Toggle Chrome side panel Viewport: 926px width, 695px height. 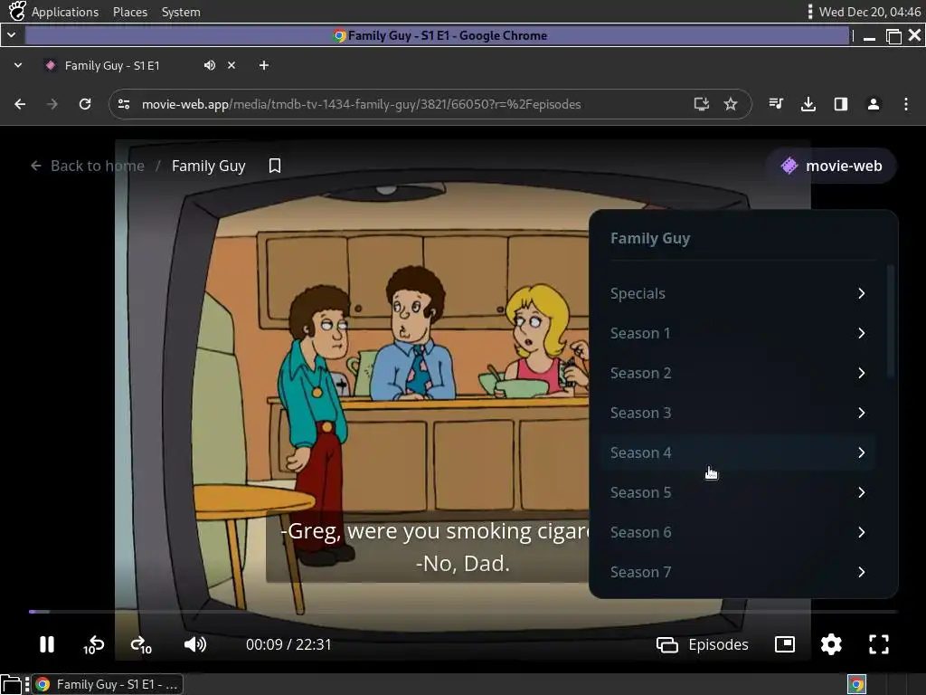coord(841,104)
